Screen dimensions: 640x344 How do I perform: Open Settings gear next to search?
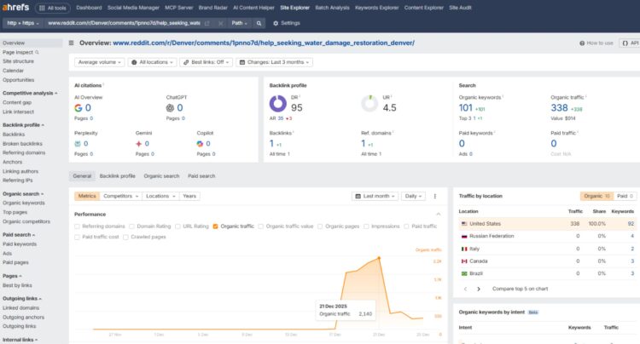(x=287, y=23)
